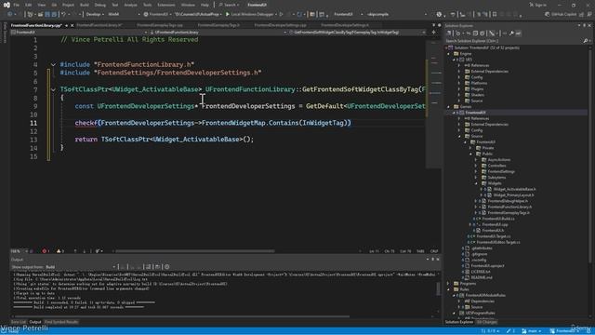Switch to the FrontendFunctionLibrary.h tab
The height and width of the screenshot is (335, 595).
99,25
